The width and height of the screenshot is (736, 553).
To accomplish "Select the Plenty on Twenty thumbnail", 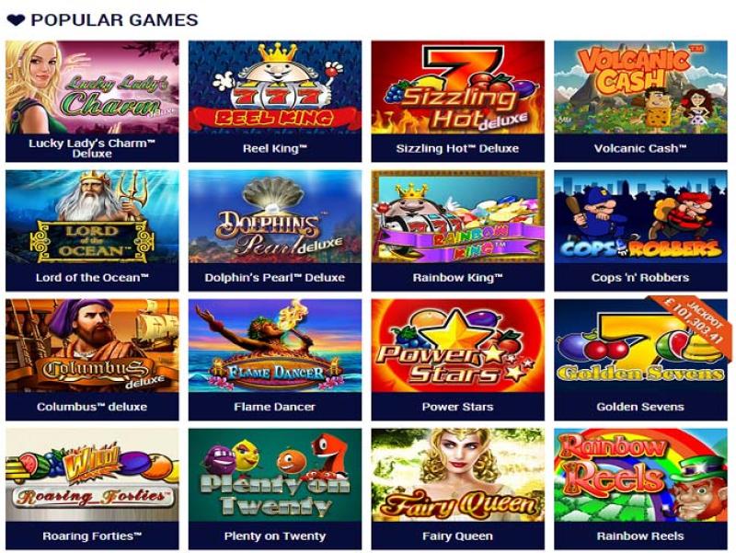I will tap(275, 475).
